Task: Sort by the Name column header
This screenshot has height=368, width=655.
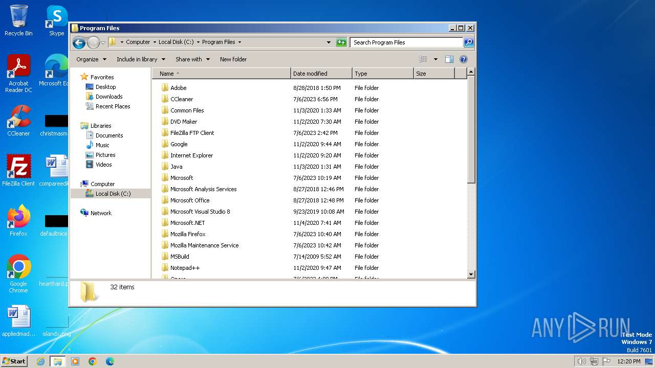Action: pos(221,74)
